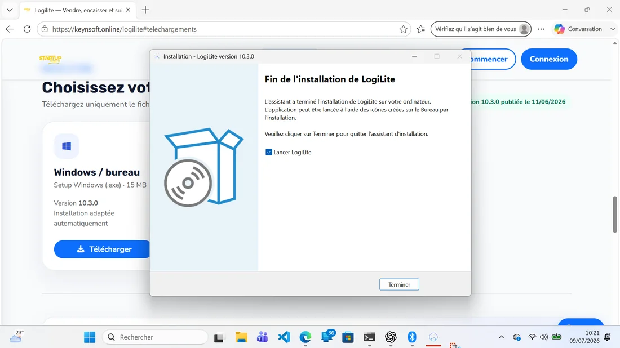Viewport: 620px width, 348px height.
Task: Check battery status in system tray
Action: coord(557,337)
